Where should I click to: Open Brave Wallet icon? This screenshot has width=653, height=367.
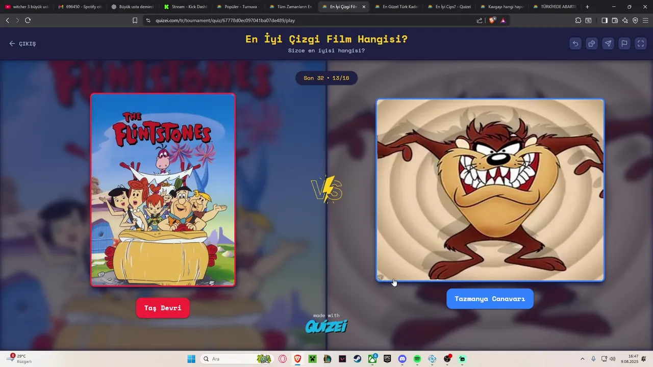[615, 20]
